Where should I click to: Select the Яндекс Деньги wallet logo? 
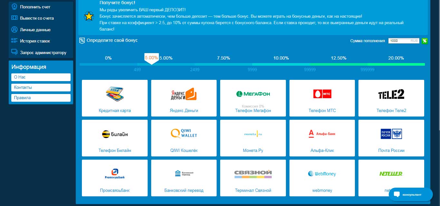(x=184, y=94)
